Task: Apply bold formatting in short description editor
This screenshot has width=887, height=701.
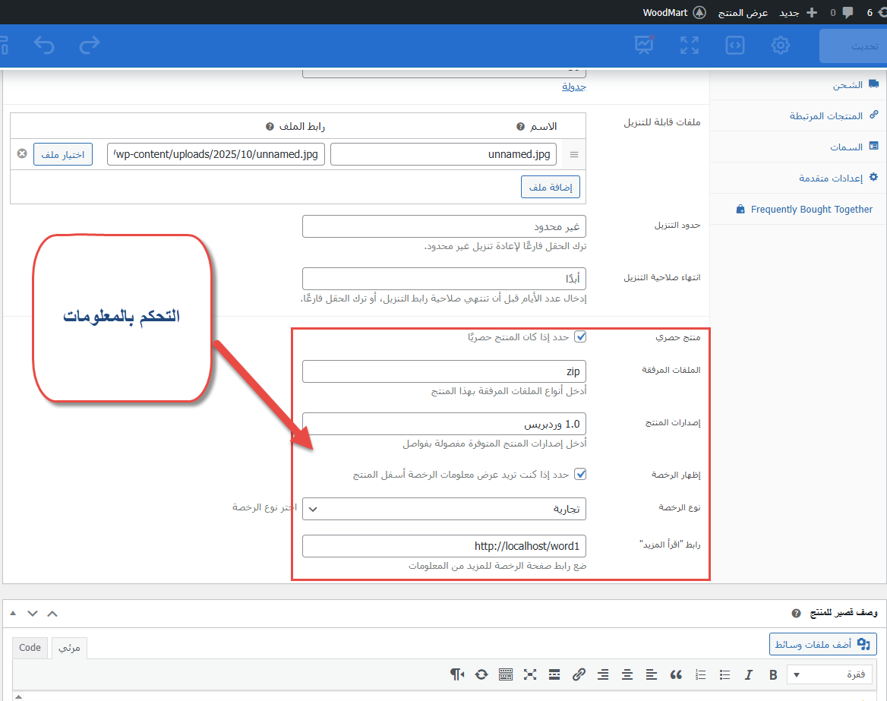Action: tap(773, 674)
